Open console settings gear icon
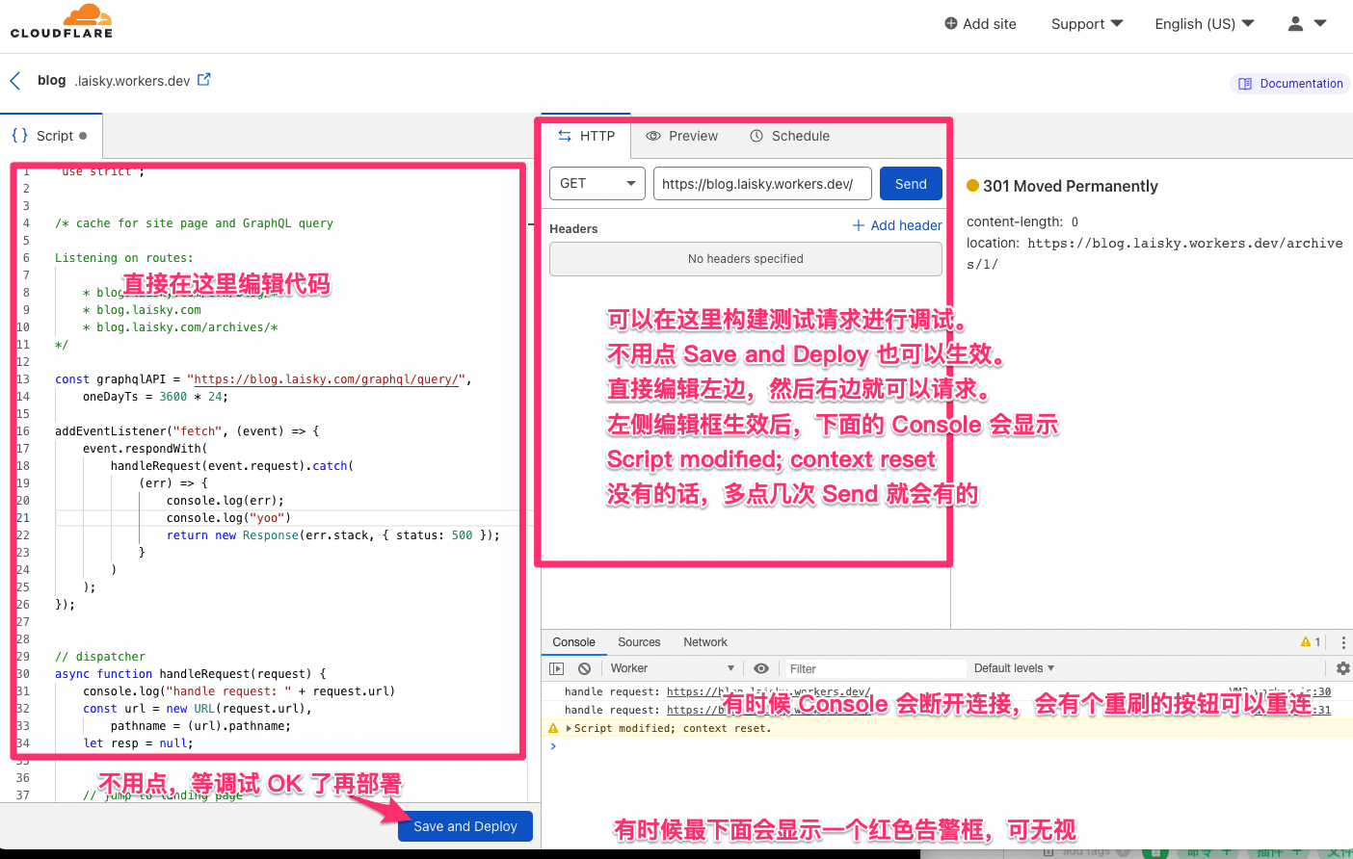The image size is (1353, 859). (x=1342, y=668)
